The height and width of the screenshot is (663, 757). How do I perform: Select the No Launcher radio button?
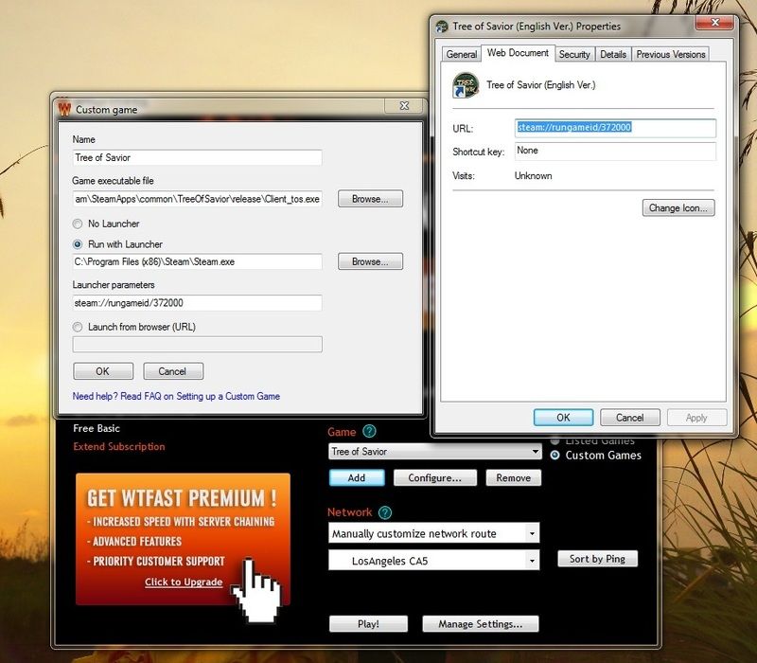(78, 224)
